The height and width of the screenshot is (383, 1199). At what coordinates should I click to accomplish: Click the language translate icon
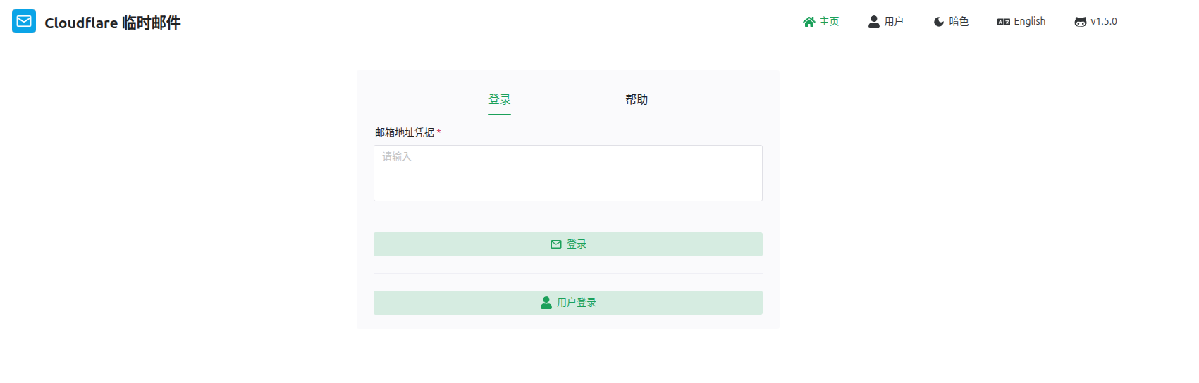[1004, 22]
